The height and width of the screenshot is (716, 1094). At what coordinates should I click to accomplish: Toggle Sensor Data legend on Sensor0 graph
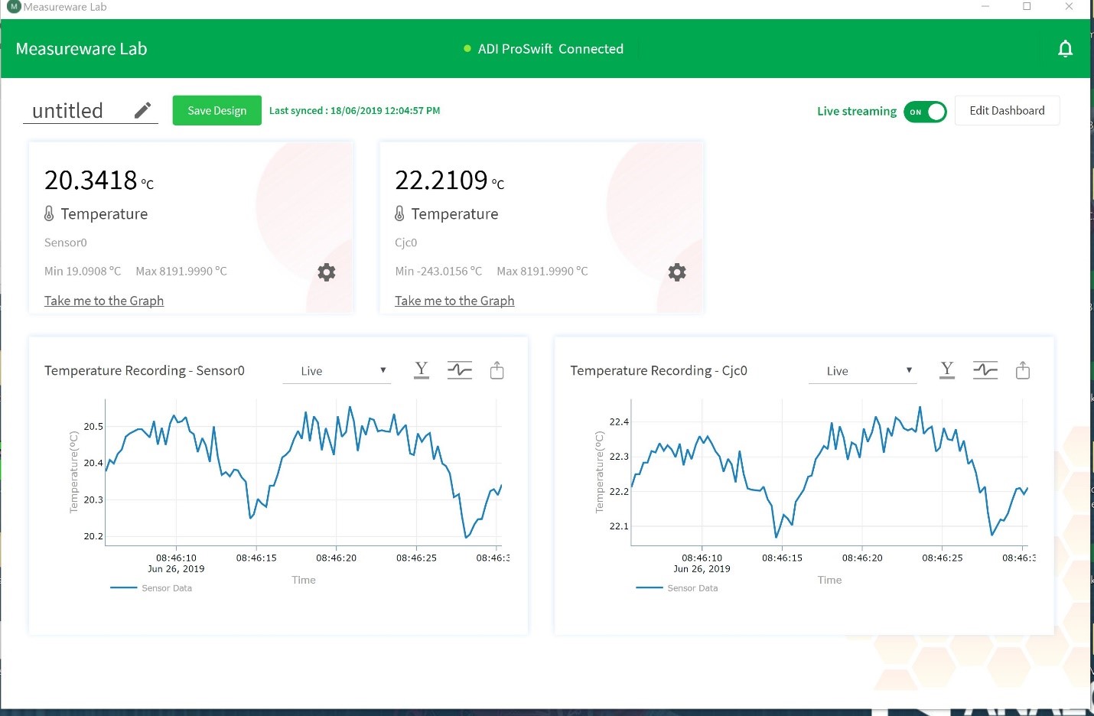click(x=151, y=588)
